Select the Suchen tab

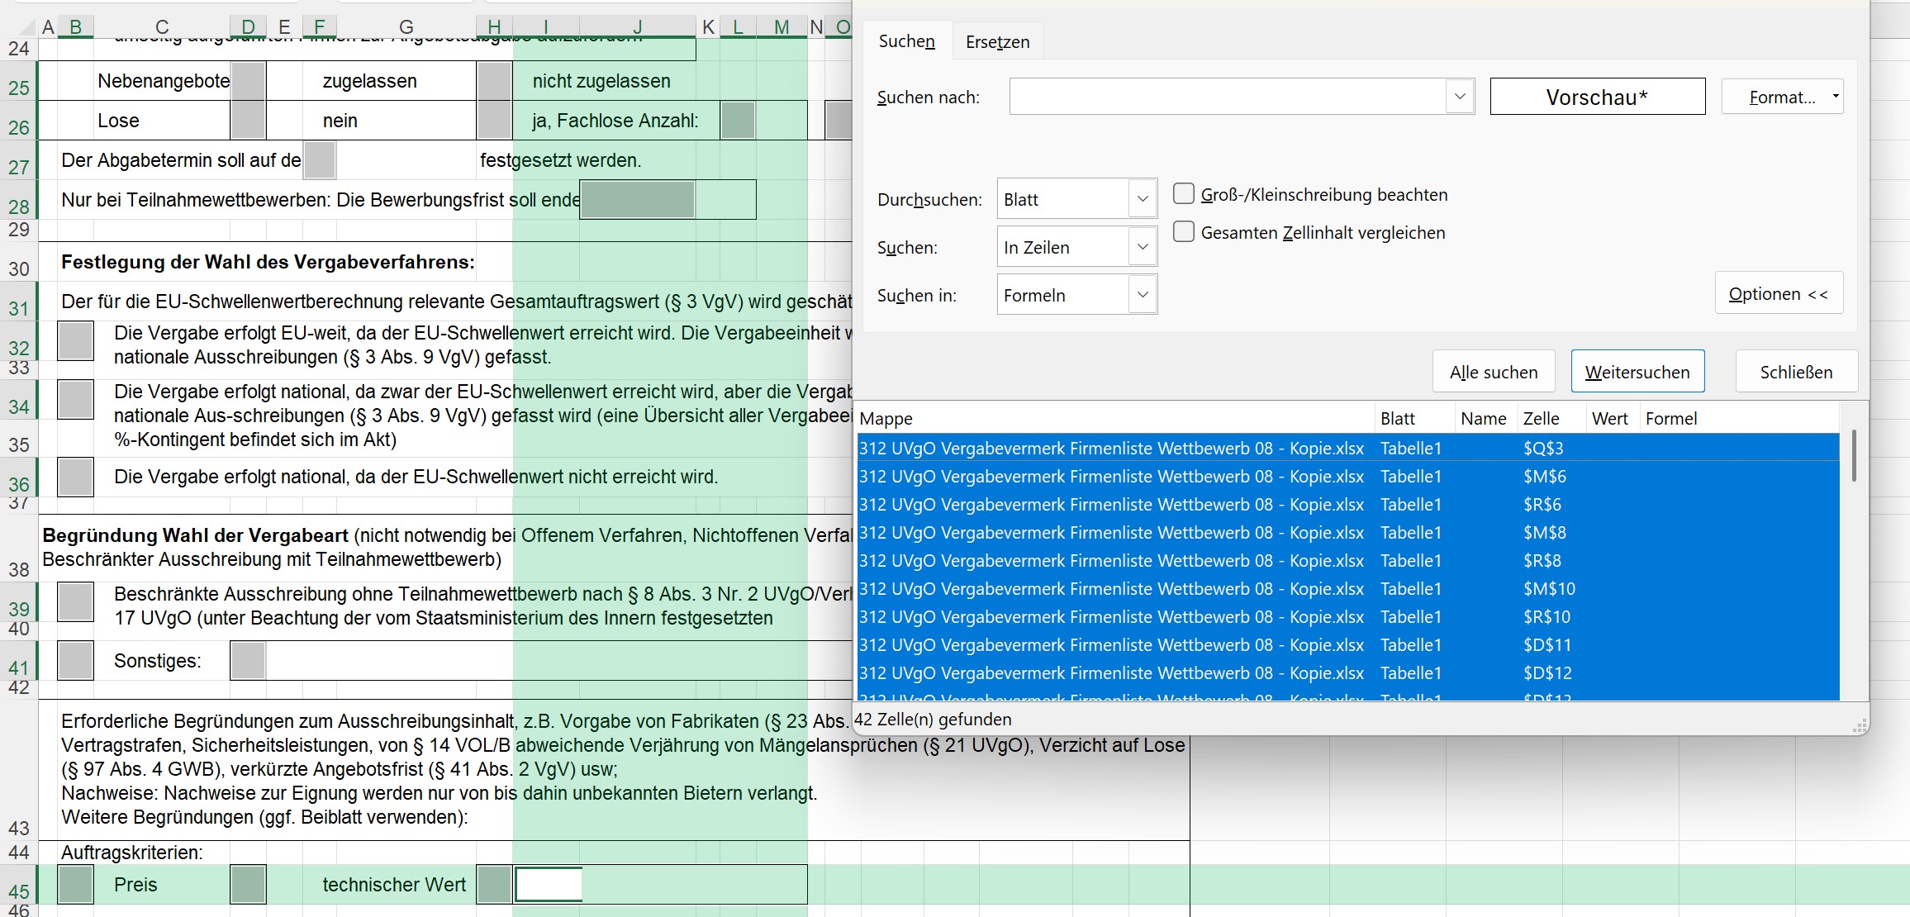(x=906, y=41)
